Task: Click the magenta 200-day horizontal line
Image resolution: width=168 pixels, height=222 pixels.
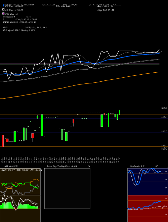Action: (80, 64)
